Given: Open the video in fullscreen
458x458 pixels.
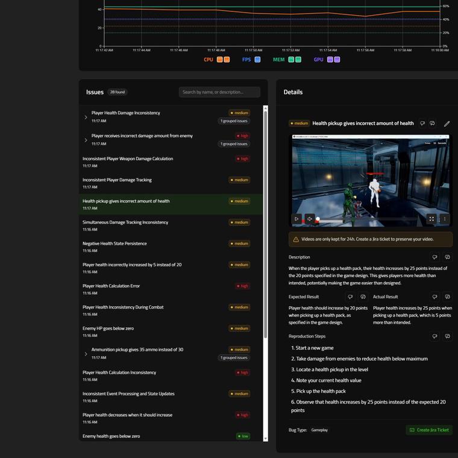Looking at the screenshot, I should 431,219.
